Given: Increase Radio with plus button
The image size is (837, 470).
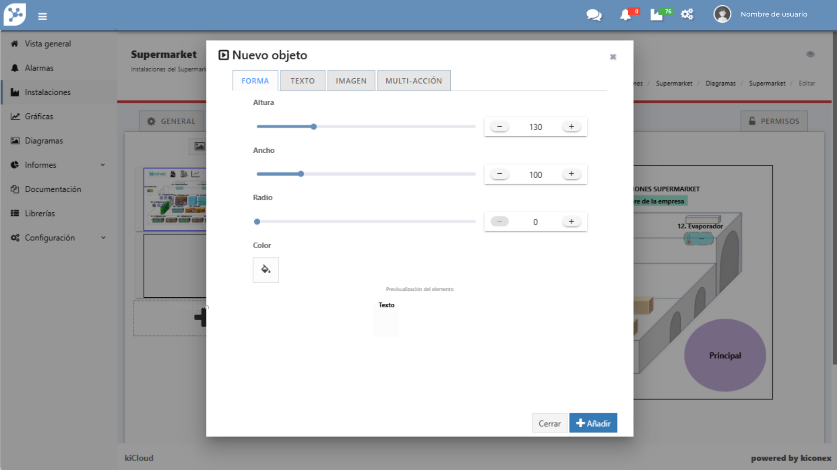Looking at the screenshot, I should [571, 222].
